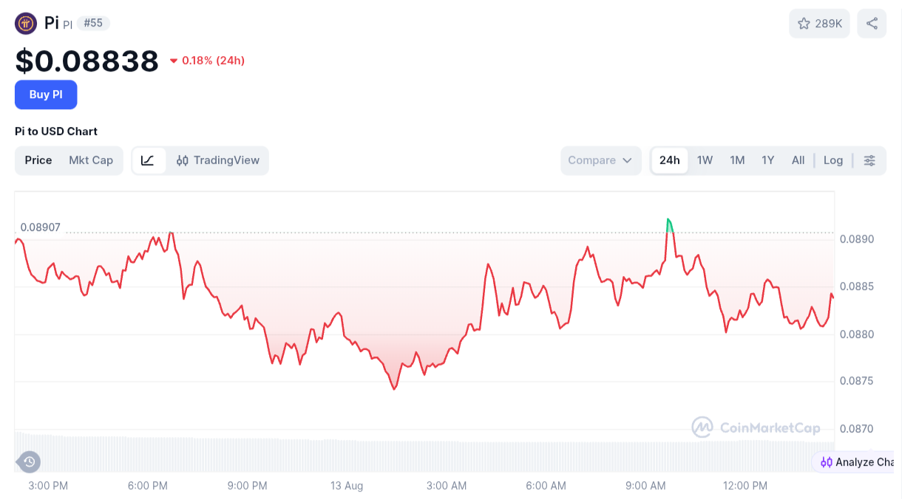Click the 0.08907 reference price label
Image resolution: width=902 pixels, height=499 pixels.
coord(41,227)
